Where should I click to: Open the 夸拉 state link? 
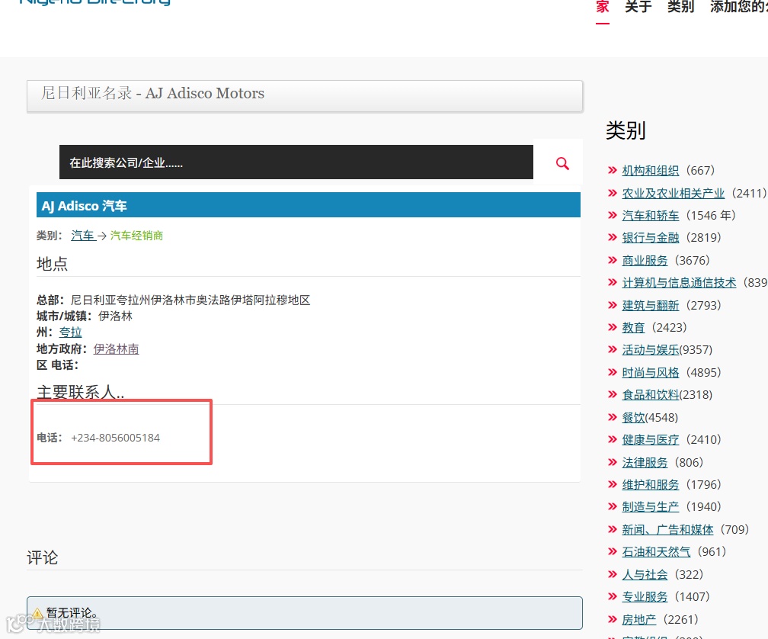click(71, 332)
